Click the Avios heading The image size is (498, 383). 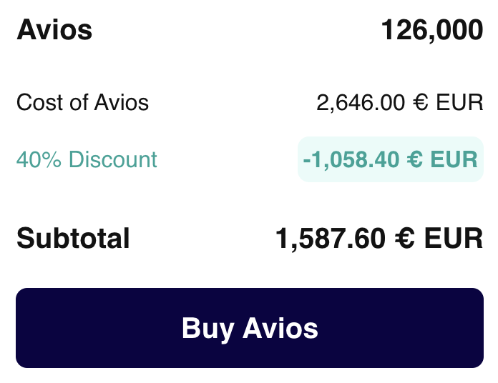(54, 31)
